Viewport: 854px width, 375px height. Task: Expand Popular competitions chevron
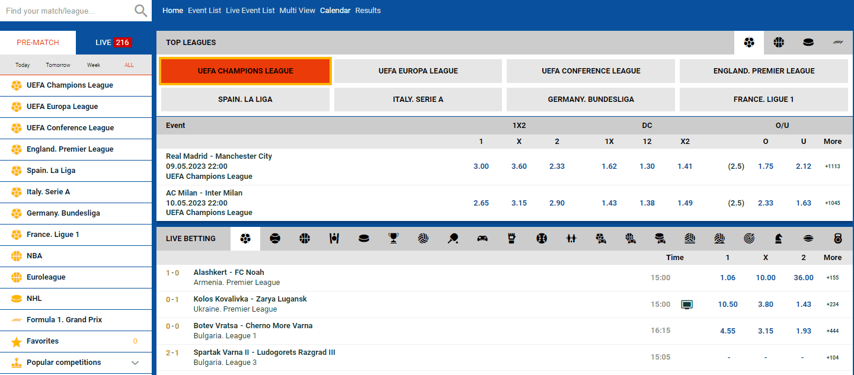(x=135, y=363)
